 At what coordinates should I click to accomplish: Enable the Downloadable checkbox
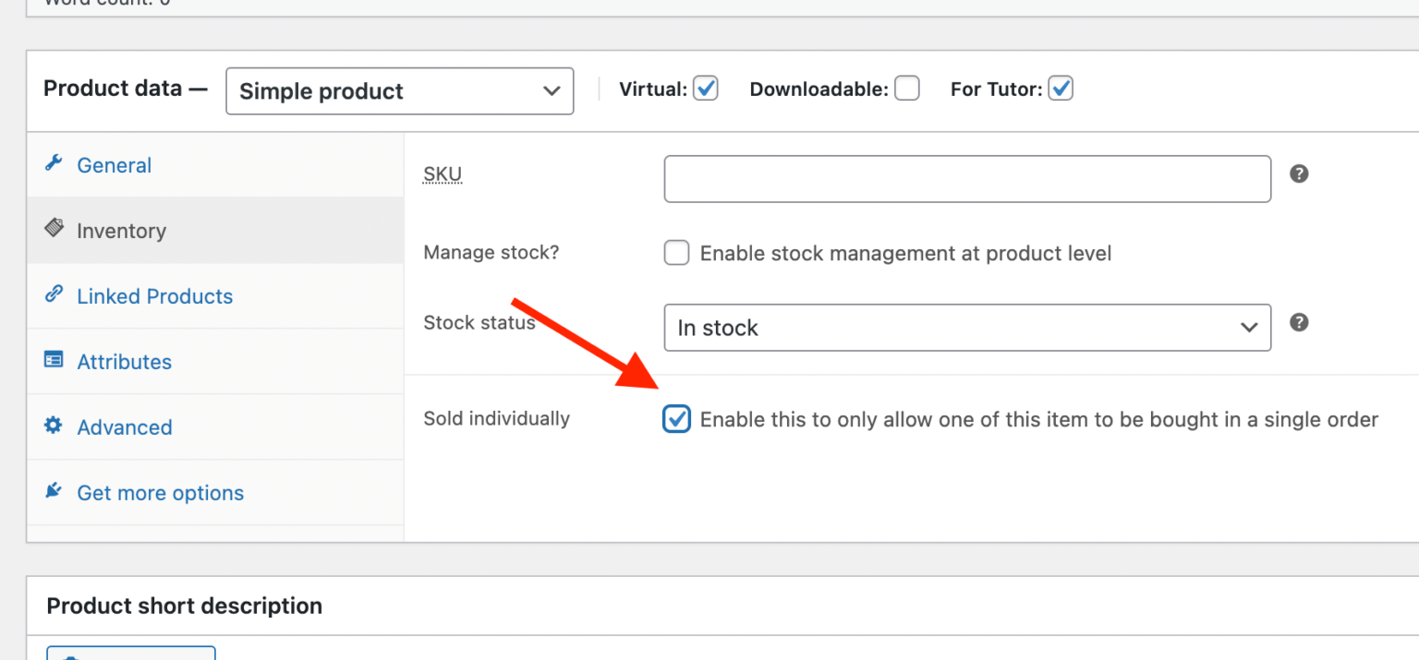tap(906, 89)
